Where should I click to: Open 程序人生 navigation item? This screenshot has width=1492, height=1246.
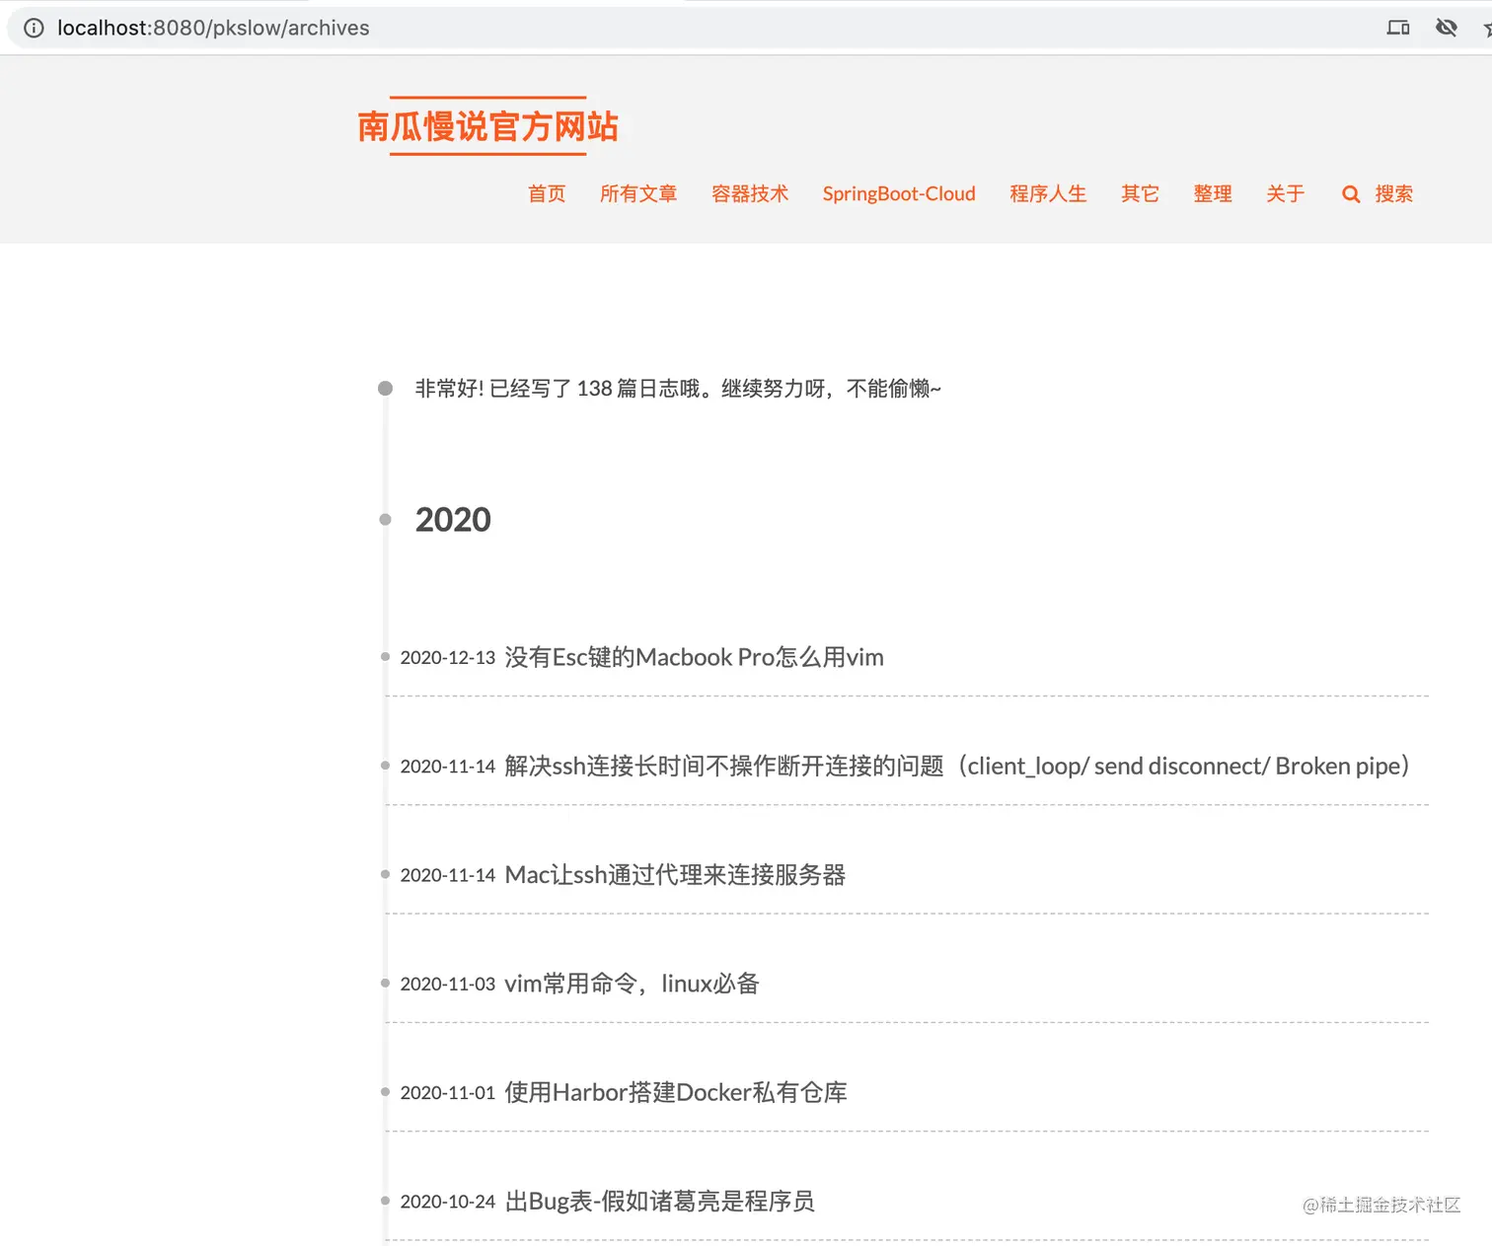tap(1048, 193)
